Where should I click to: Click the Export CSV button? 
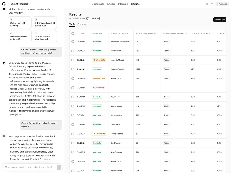[x=219, y=20]
